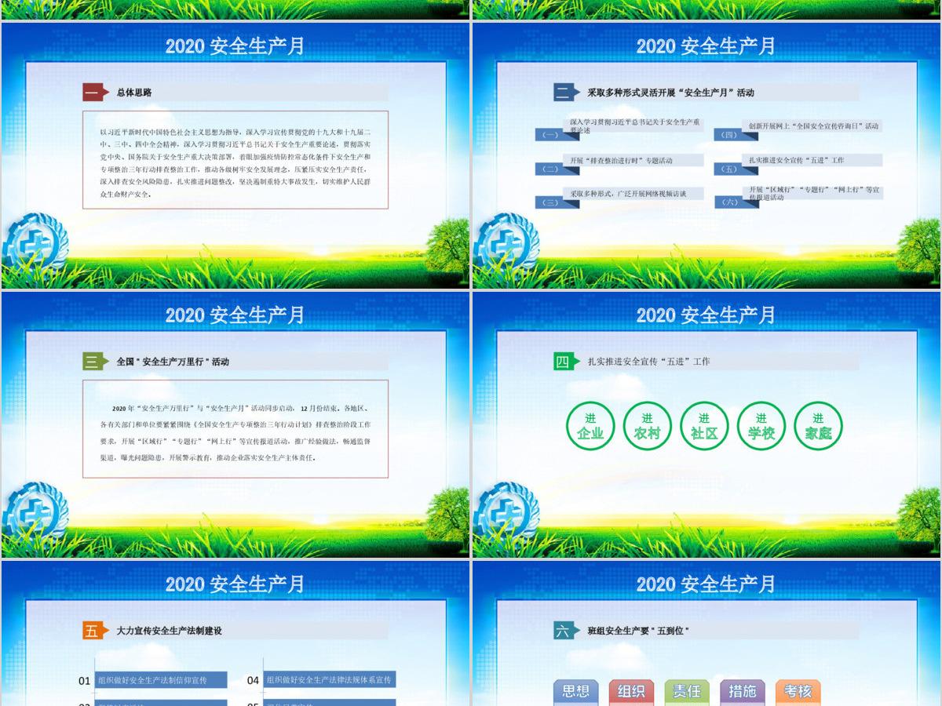Select the 进农村 green circle
The width and height of the screenshot is (942, 706).
pyautogui.click(x=648, y=426)
